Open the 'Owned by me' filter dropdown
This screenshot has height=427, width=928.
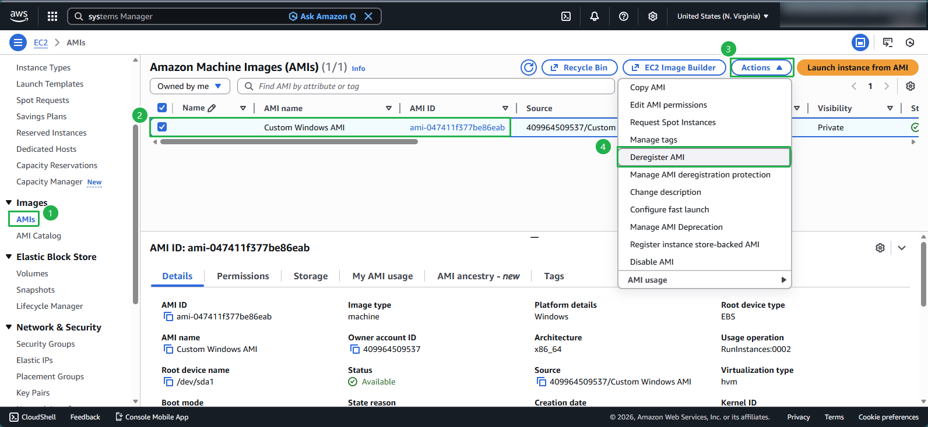pos(189,86)
